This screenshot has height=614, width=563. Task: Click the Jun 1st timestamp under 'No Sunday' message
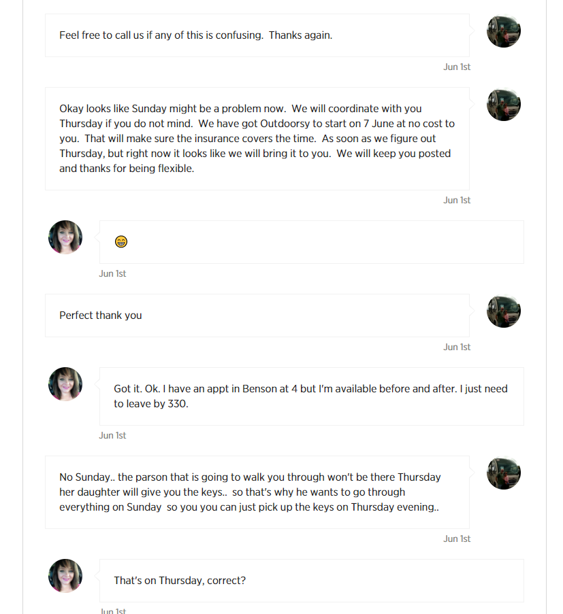(x=457, y=539)
